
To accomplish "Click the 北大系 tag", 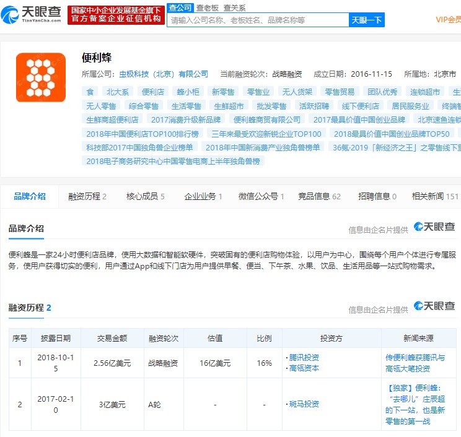I will point(118,92).
